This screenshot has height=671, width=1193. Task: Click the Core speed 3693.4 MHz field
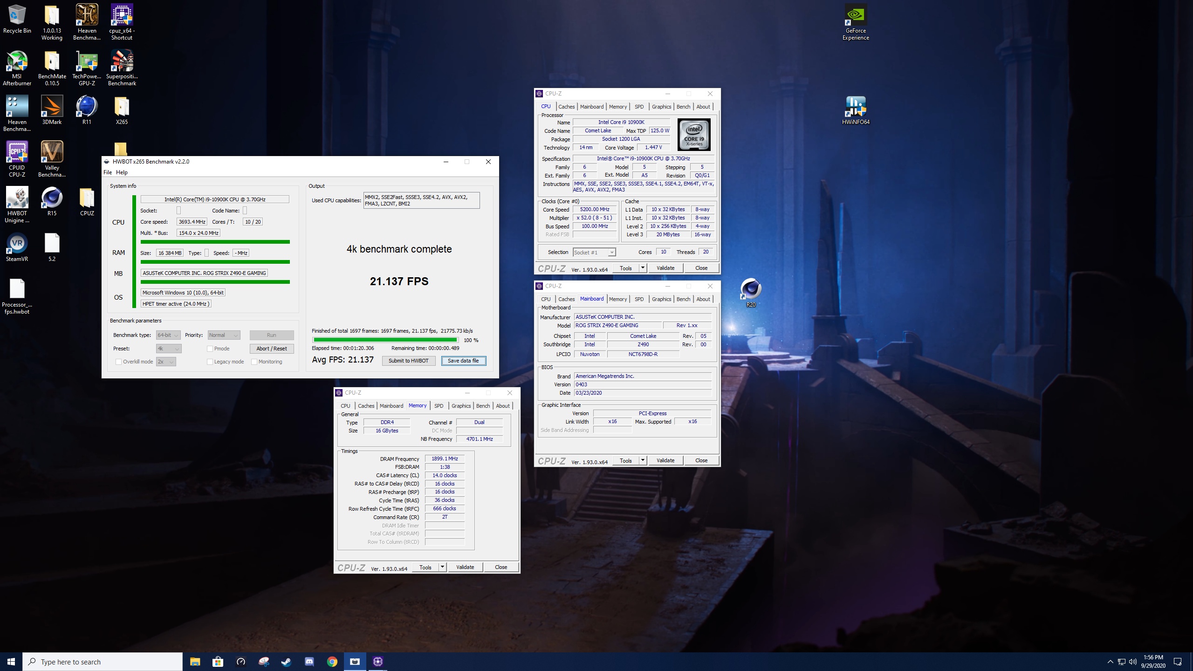coord(192,222)
